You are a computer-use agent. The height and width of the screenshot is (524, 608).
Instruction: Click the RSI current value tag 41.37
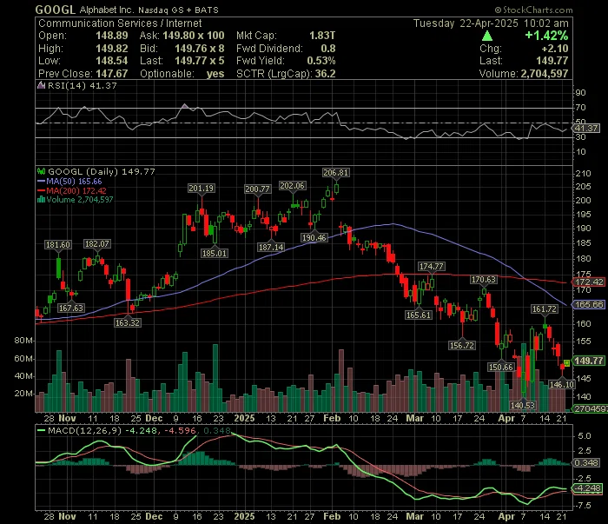coord(586,128)
